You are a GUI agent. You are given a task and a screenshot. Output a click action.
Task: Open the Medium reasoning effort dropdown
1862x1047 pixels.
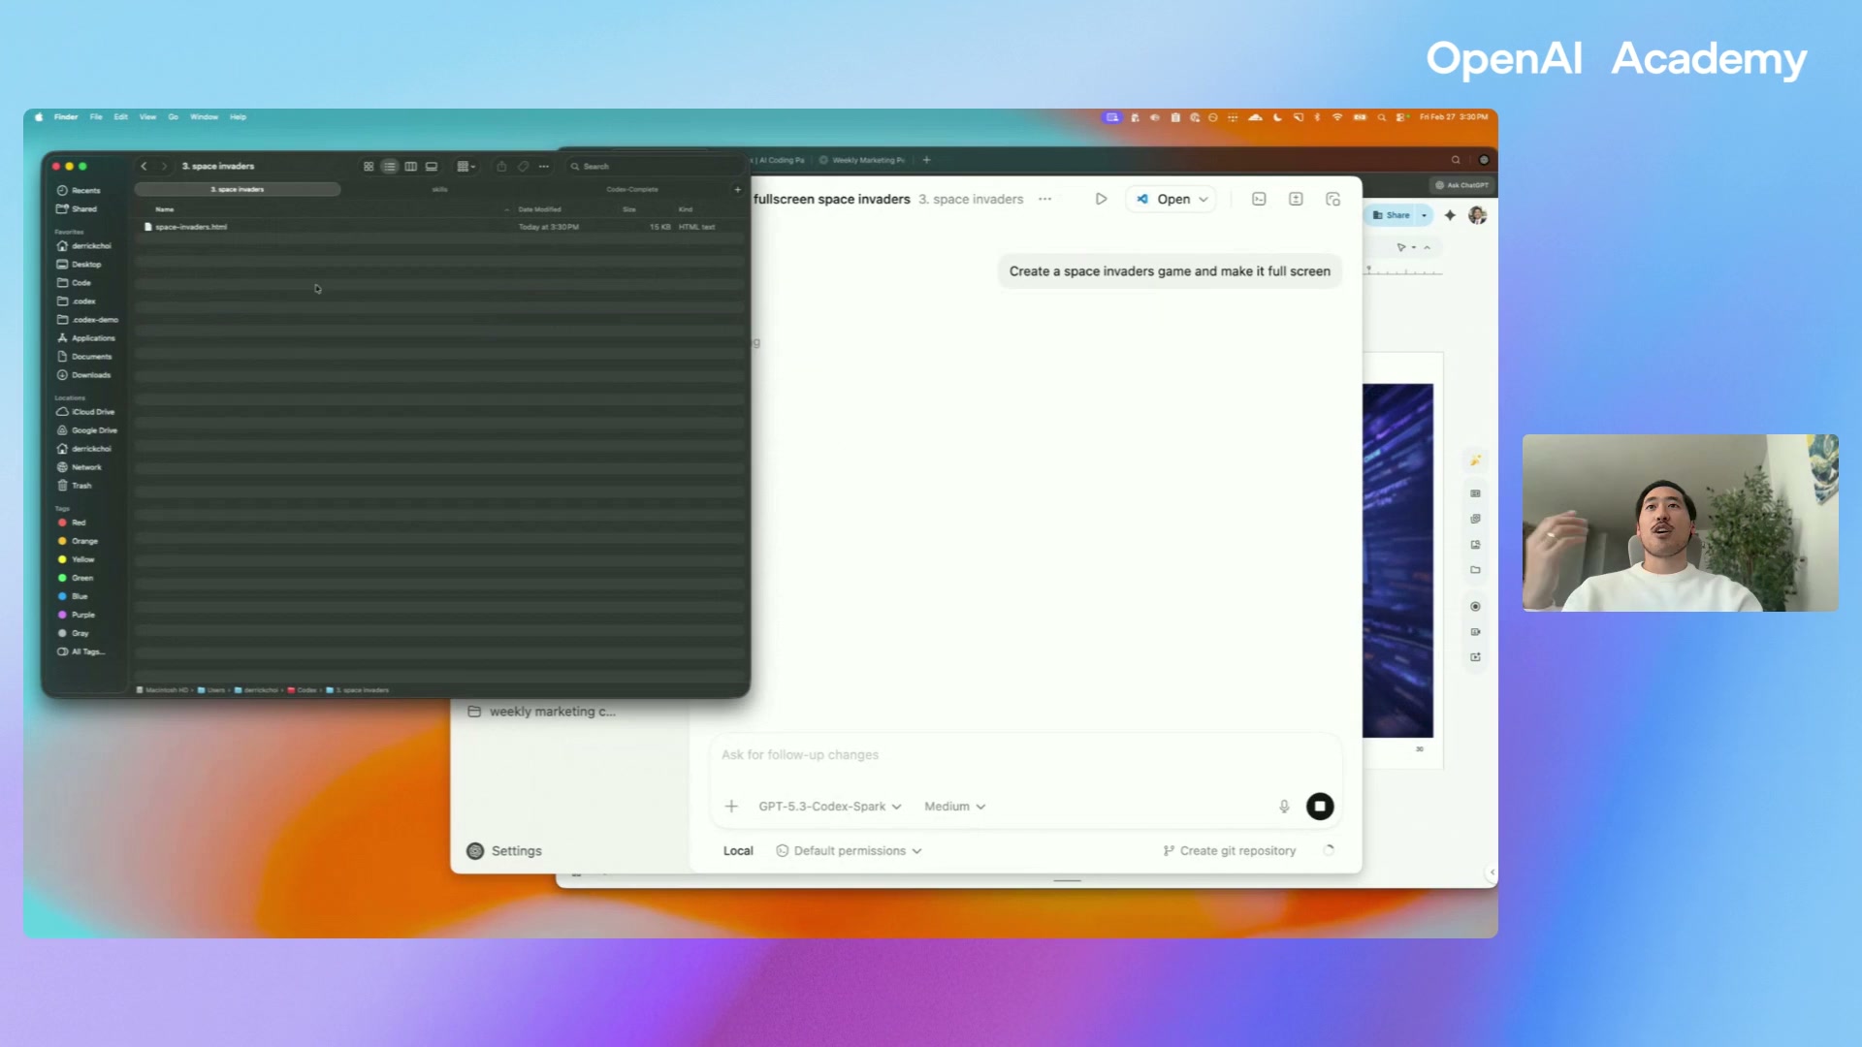tap(954, 807)
